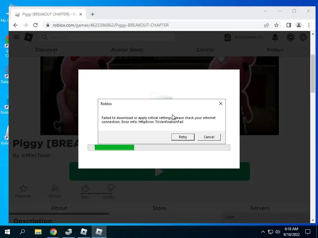The width and height of the screenshot is (318, 238).
Task: Switch to the Store tab
Action: pyautogui.click(x=159, y=208)
